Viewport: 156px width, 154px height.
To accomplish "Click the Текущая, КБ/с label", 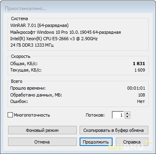I will pyautogui.click(x=26, y=70).
